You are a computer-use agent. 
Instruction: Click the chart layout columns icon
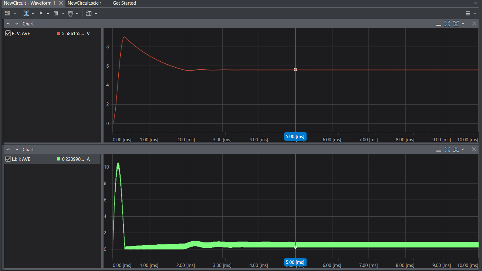[x=89, y=13]
